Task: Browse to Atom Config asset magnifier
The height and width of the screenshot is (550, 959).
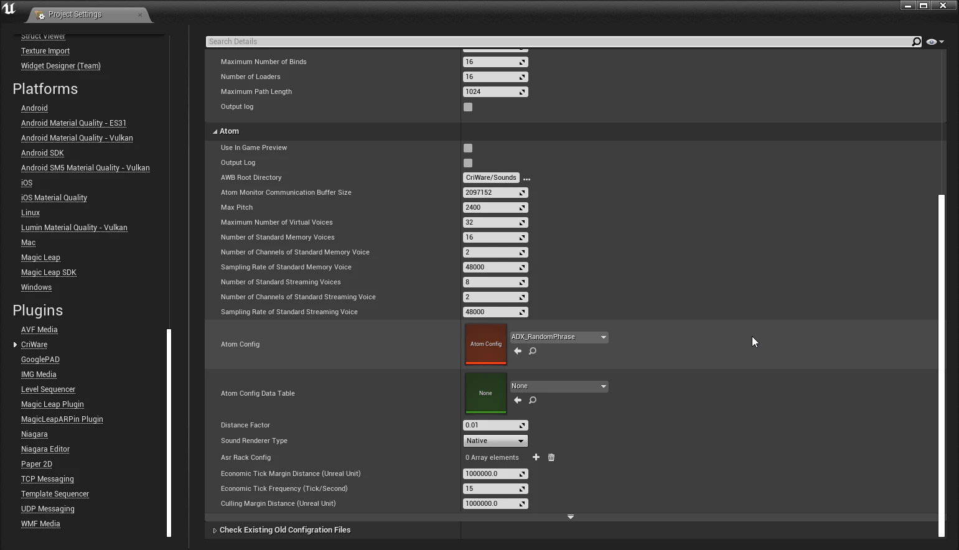Action: 533,352
